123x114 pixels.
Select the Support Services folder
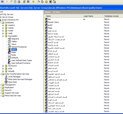point(12,93)
